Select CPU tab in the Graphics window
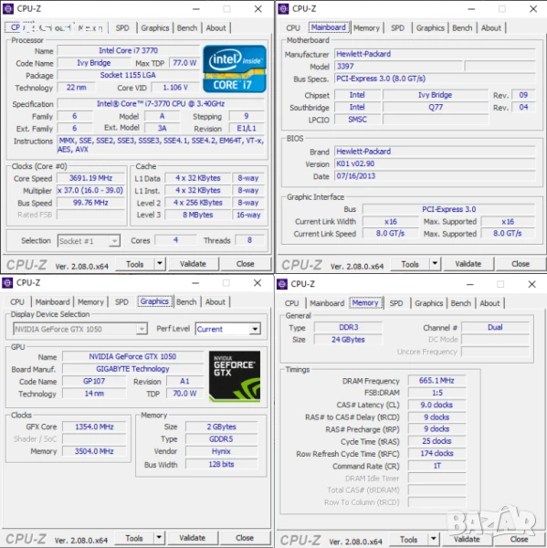The image size is (547, 548). pyautogui.click(x=17, y=302)
